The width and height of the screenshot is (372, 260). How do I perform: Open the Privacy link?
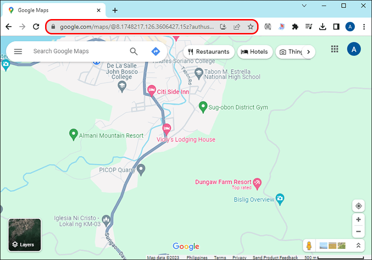(x=239, y=257)
